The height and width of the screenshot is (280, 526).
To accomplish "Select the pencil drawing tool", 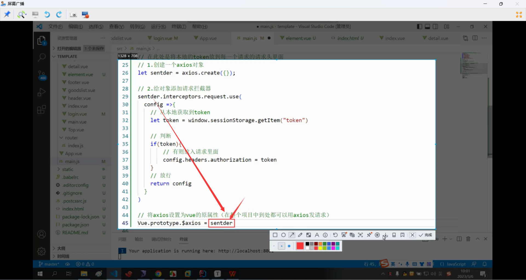I will (x=300, y=235).
